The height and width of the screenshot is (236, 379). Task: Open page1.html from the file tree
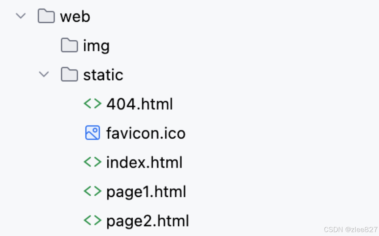coord(146,191)
